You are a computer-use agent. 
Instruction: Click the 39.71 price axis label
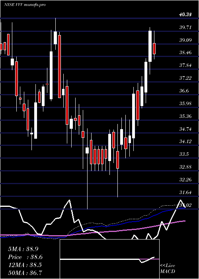click(185, 28)
